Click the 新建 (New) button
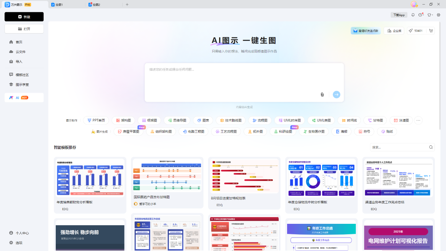Image resolution: width=446 pixels, height=251 pixels. [24, 17]
